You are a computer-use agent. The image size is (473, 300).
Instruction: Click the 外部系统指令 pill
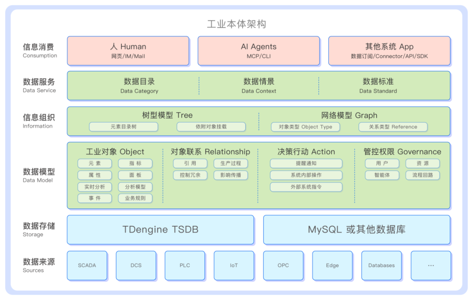click(306, 187)
